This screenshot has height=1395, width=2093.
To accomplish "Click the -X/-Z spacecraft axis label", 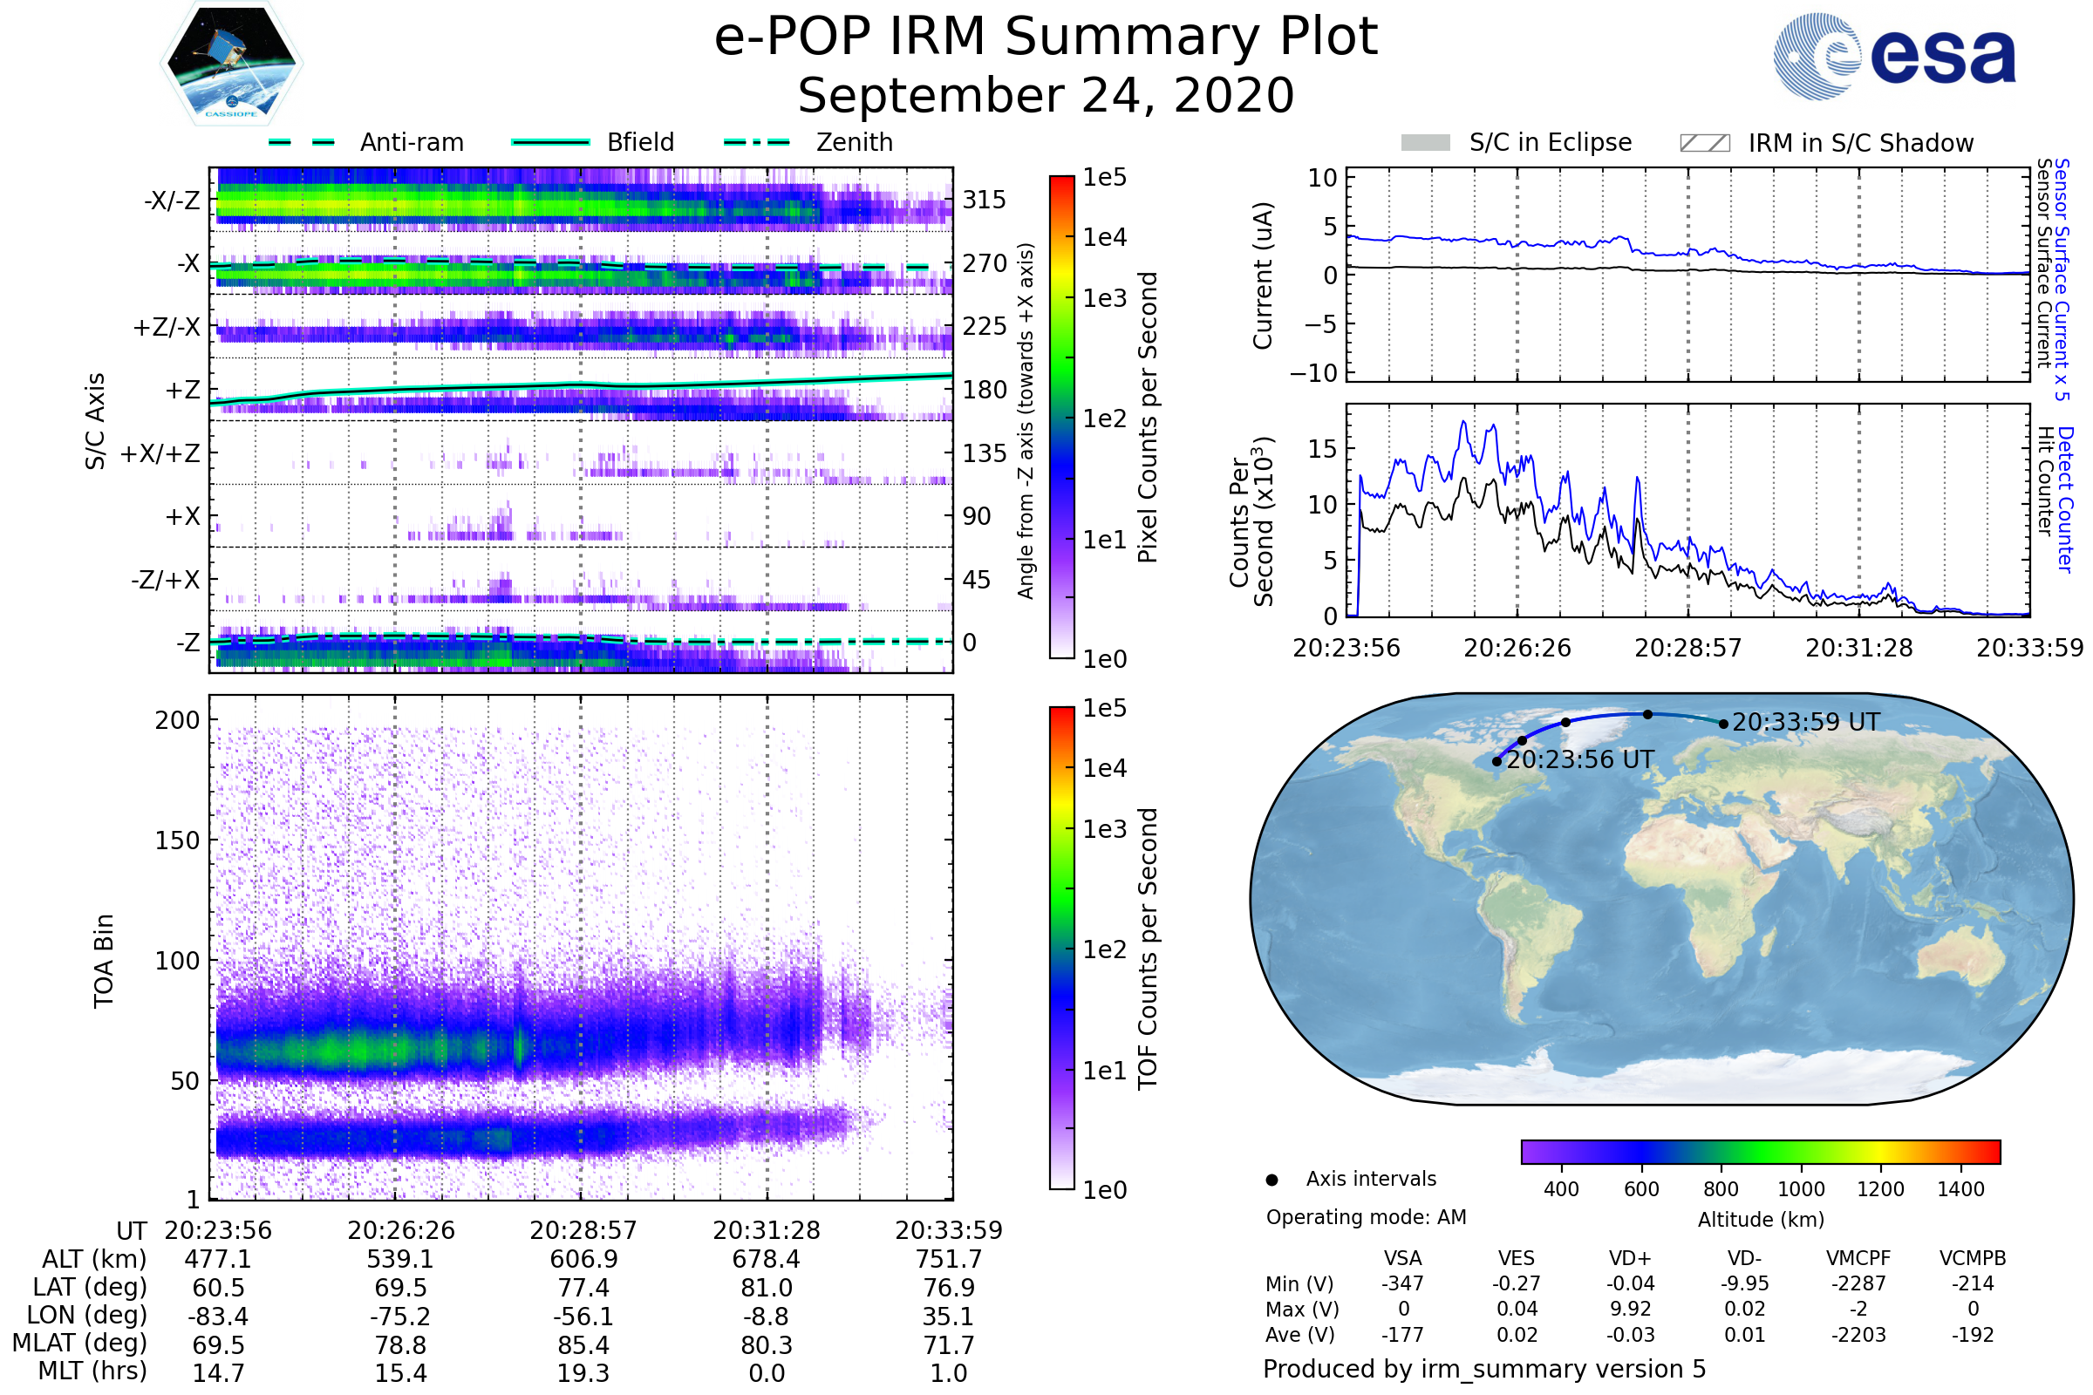I will 172,201.
